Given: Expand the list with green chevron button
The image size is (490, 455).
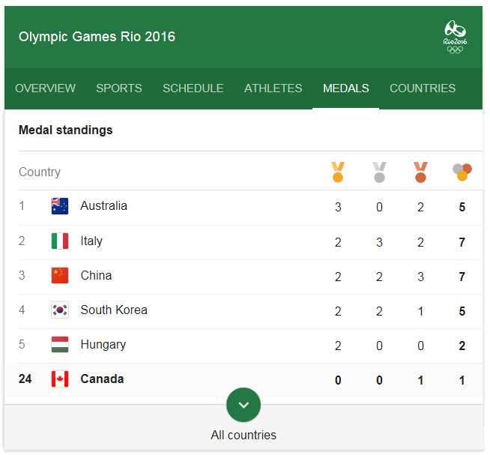Looking at the screenshot, I should (244, 405).
